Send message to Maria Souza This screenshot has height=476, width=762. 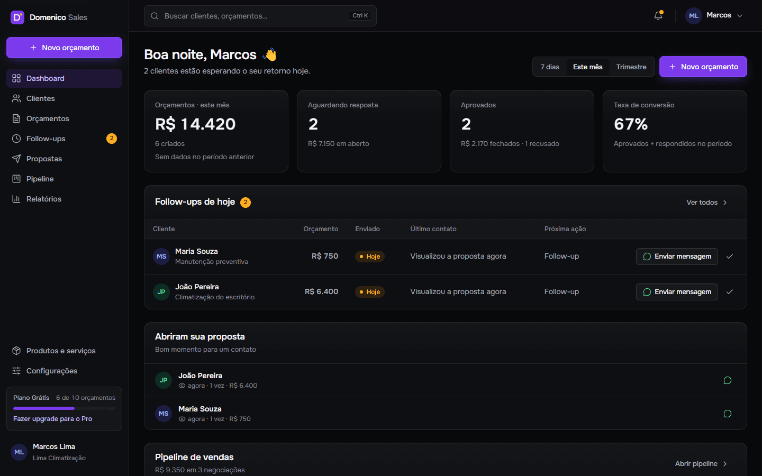point(677,257)
